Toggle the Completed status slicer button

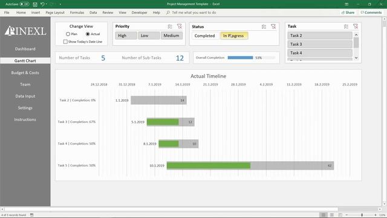[x=205, y=36]
